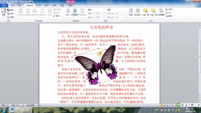This screenshot has width=201, height=113.
Task: Open the 位置 (Position) menu
Action: click(131, 13)
